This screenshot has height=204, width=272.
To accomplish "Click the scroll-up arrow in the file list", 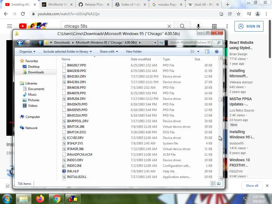I will (x=220, y=58).
